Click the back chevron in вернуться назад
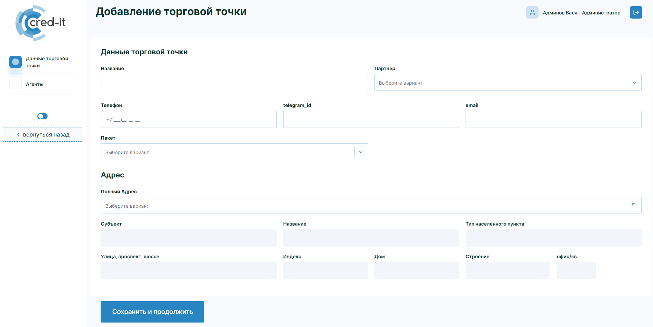Image resolution: width=653 pixels, height=327 pixels. [18, 135]
